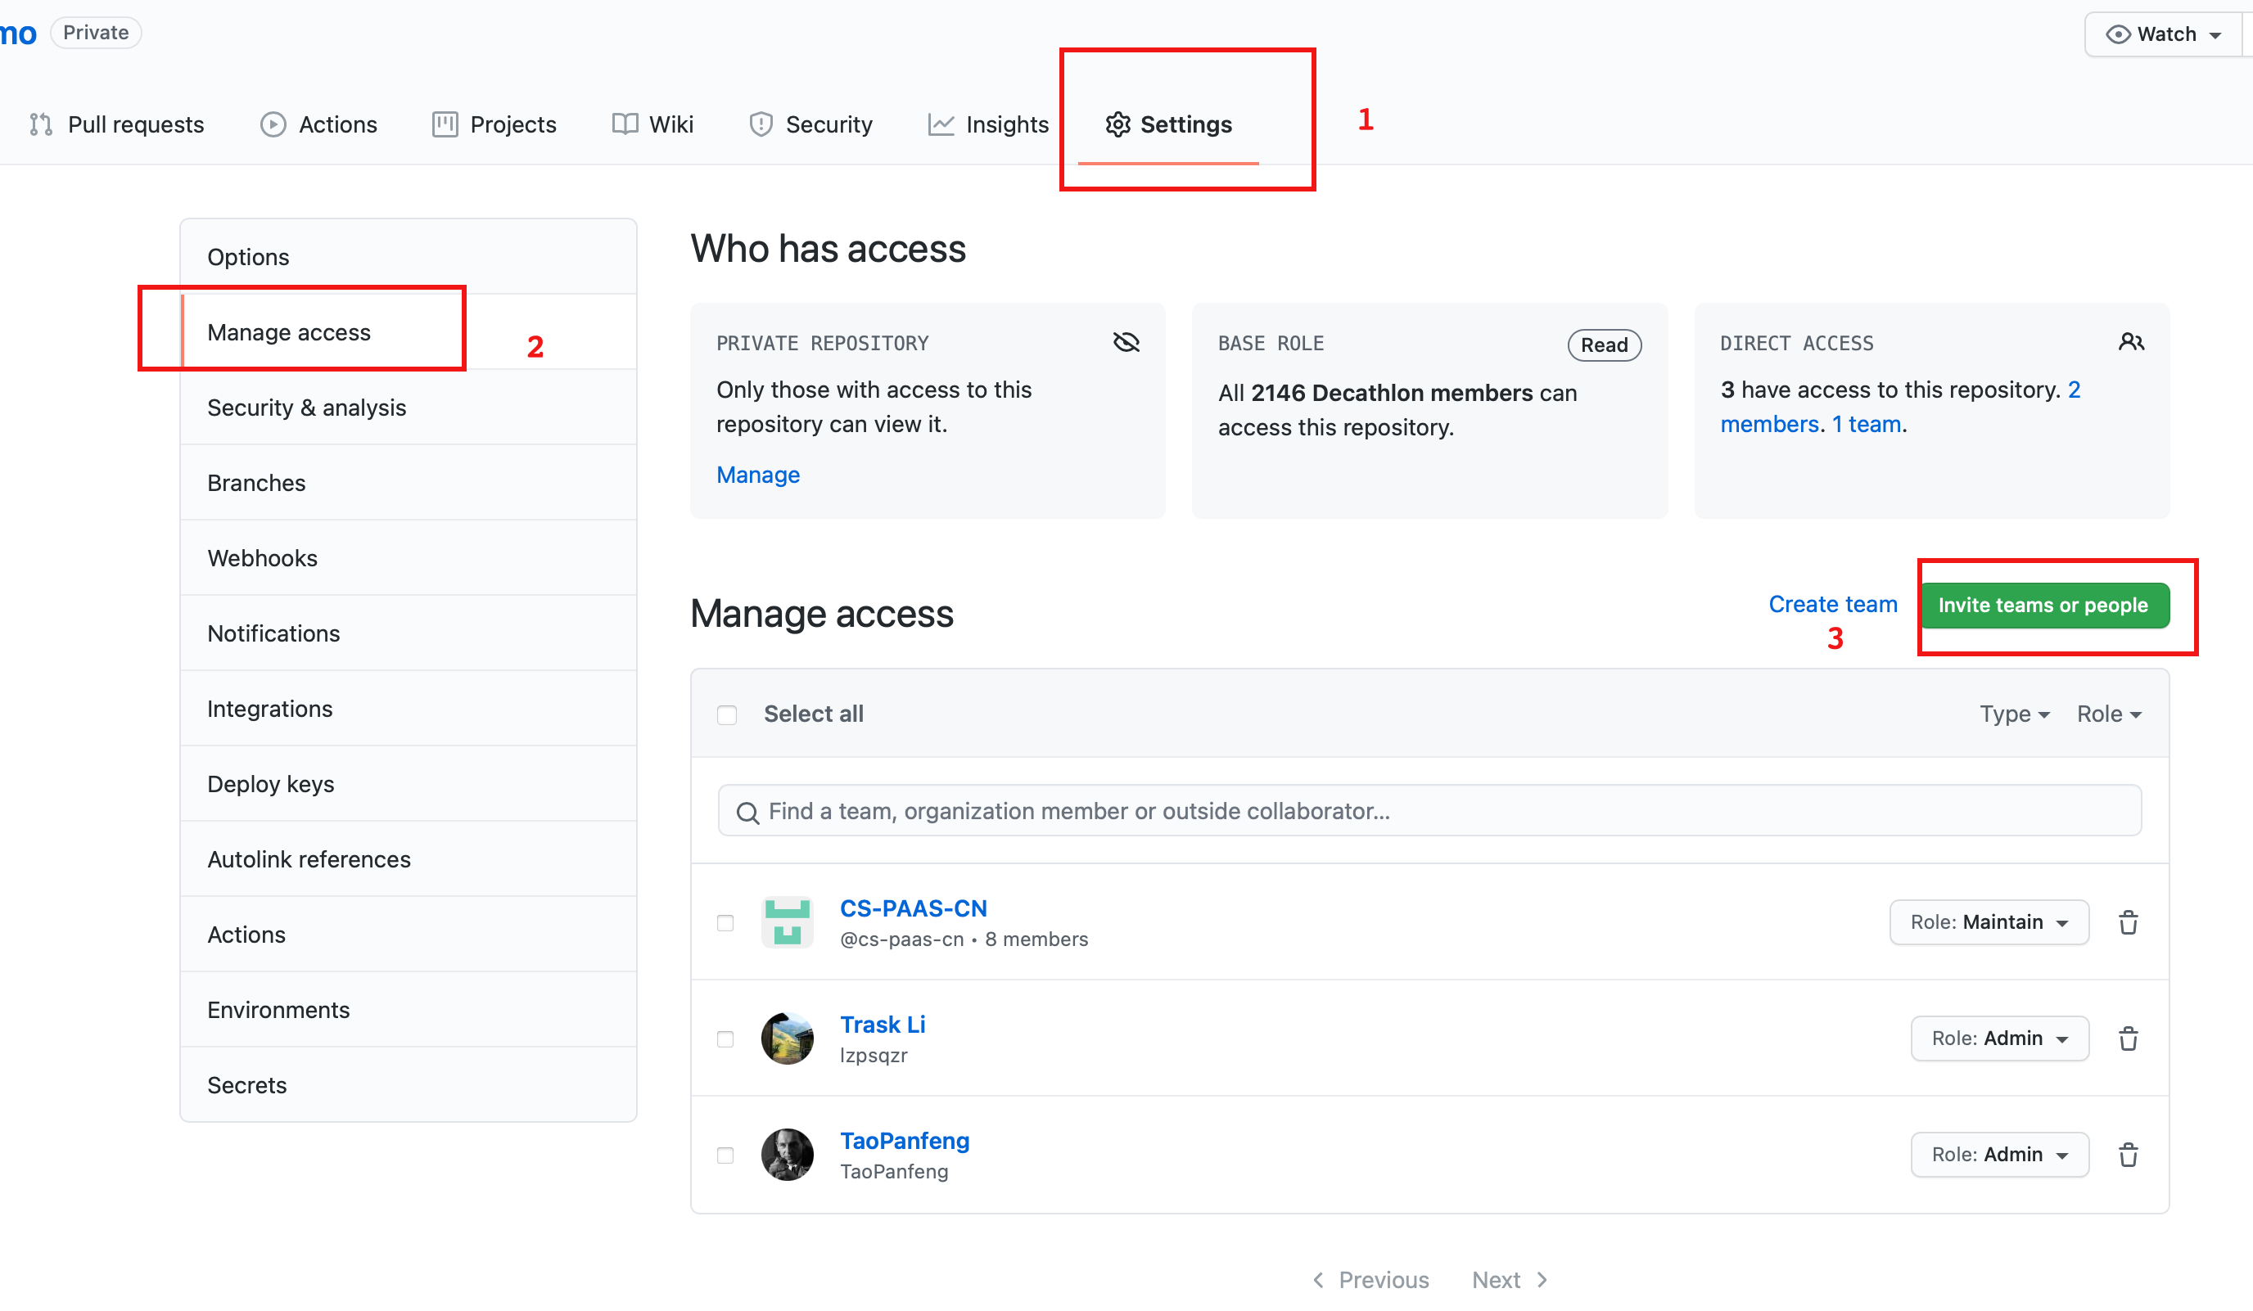Check the TaoPanfeng row checkbox
2253x1311 pixels.
tap(725, 1156)
